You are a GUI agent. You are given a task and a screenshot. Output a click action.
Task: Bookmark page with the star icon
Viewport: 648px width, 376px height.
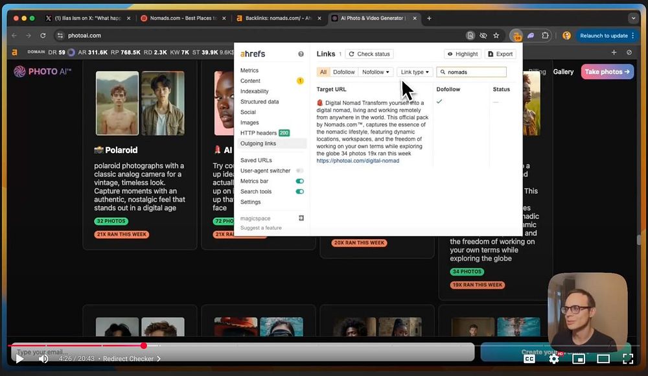point(496,36)
